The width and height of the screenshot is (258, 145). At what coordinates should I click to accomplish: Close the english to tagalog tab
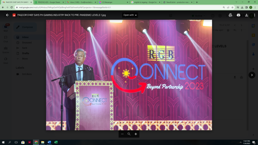[159, 2]
